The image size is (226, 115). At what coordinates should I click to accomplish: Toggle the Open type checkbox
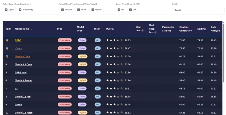click(x=6, y=10)
